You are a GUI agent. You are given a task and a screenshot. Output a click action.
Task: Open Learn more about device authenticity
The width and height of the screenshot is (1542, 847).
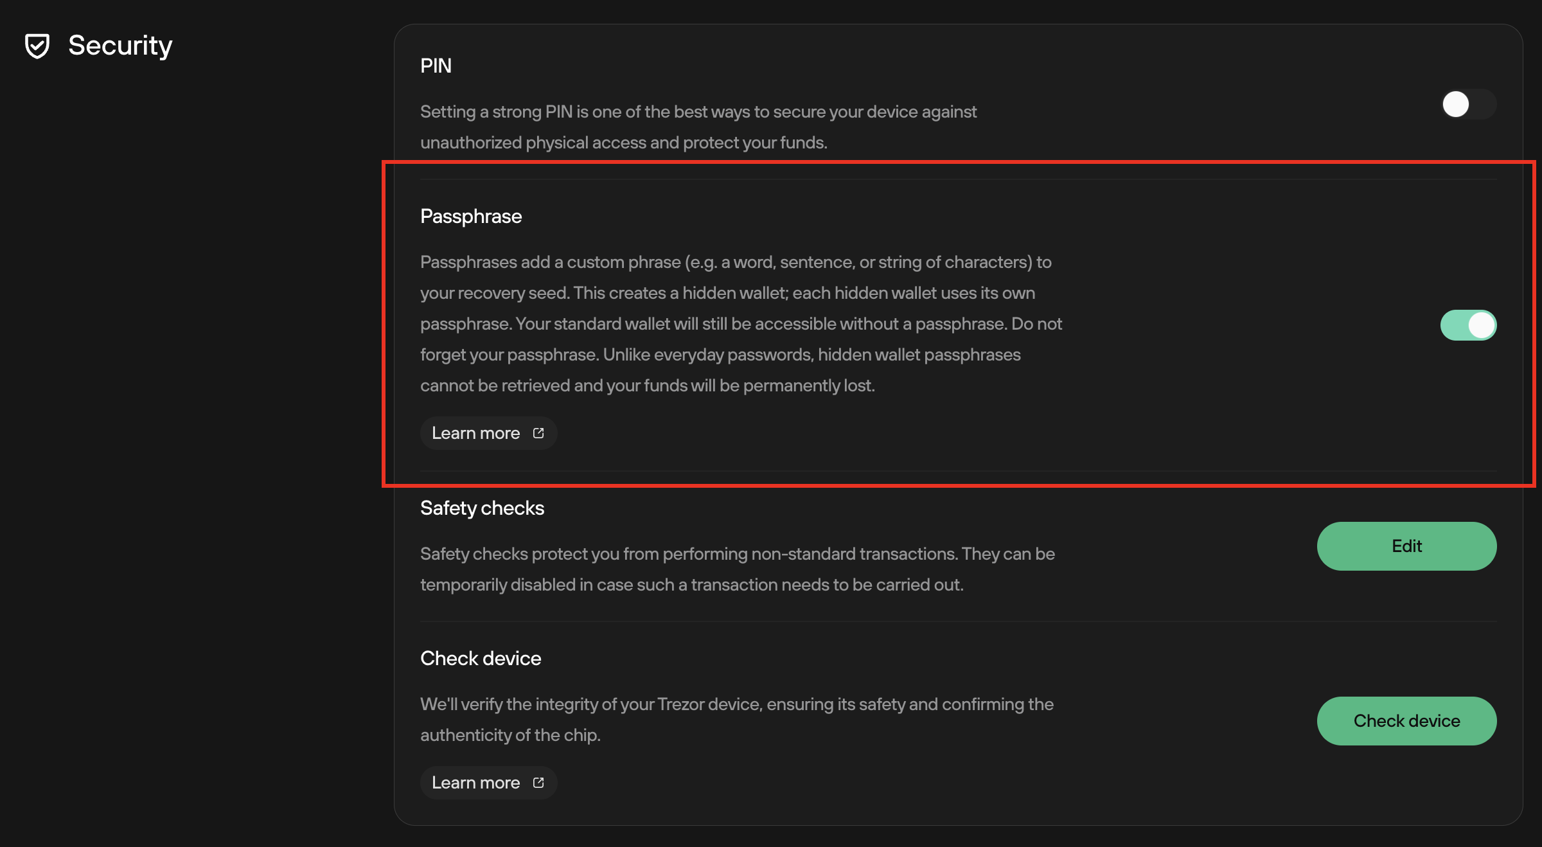(x=488, y=783)
